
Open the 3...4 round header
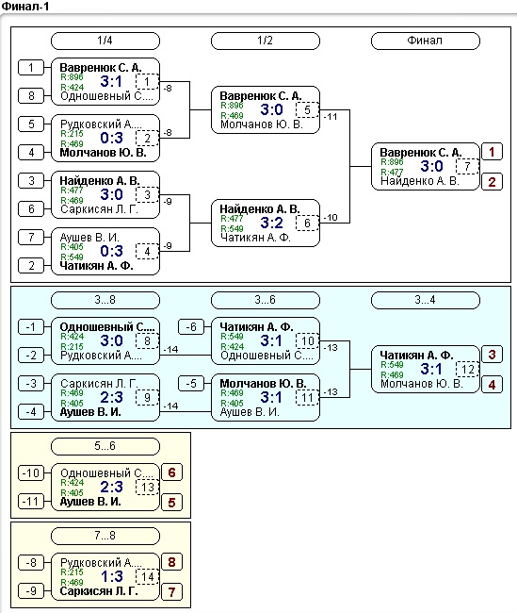[425, 300]
